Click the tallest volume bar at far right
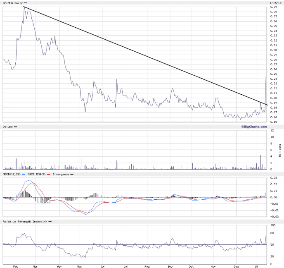 point(266,152)
